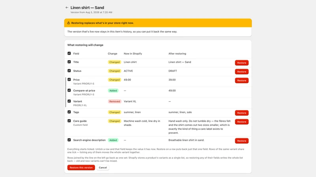Click 'Machine wash cold, line dry in shade.' text
The image size is (316, 177).
coord(142,123)
